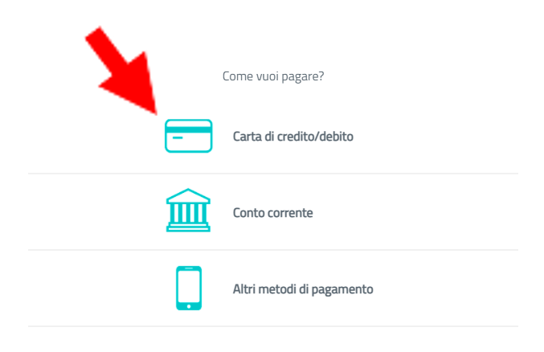Click the smartphone icon

[x=189, y=288]
